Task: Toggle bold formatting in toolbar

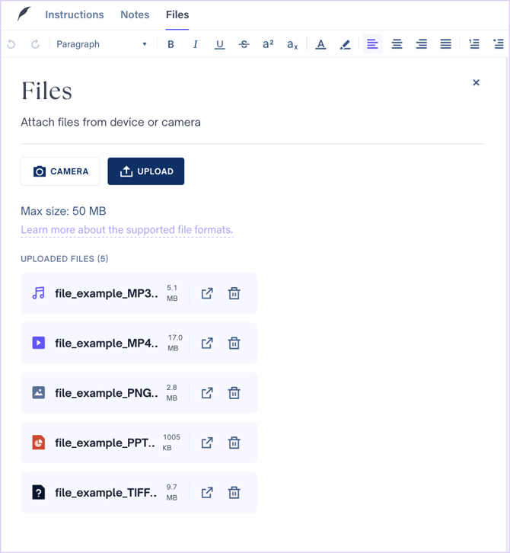Action: click(x=171, y=44)
